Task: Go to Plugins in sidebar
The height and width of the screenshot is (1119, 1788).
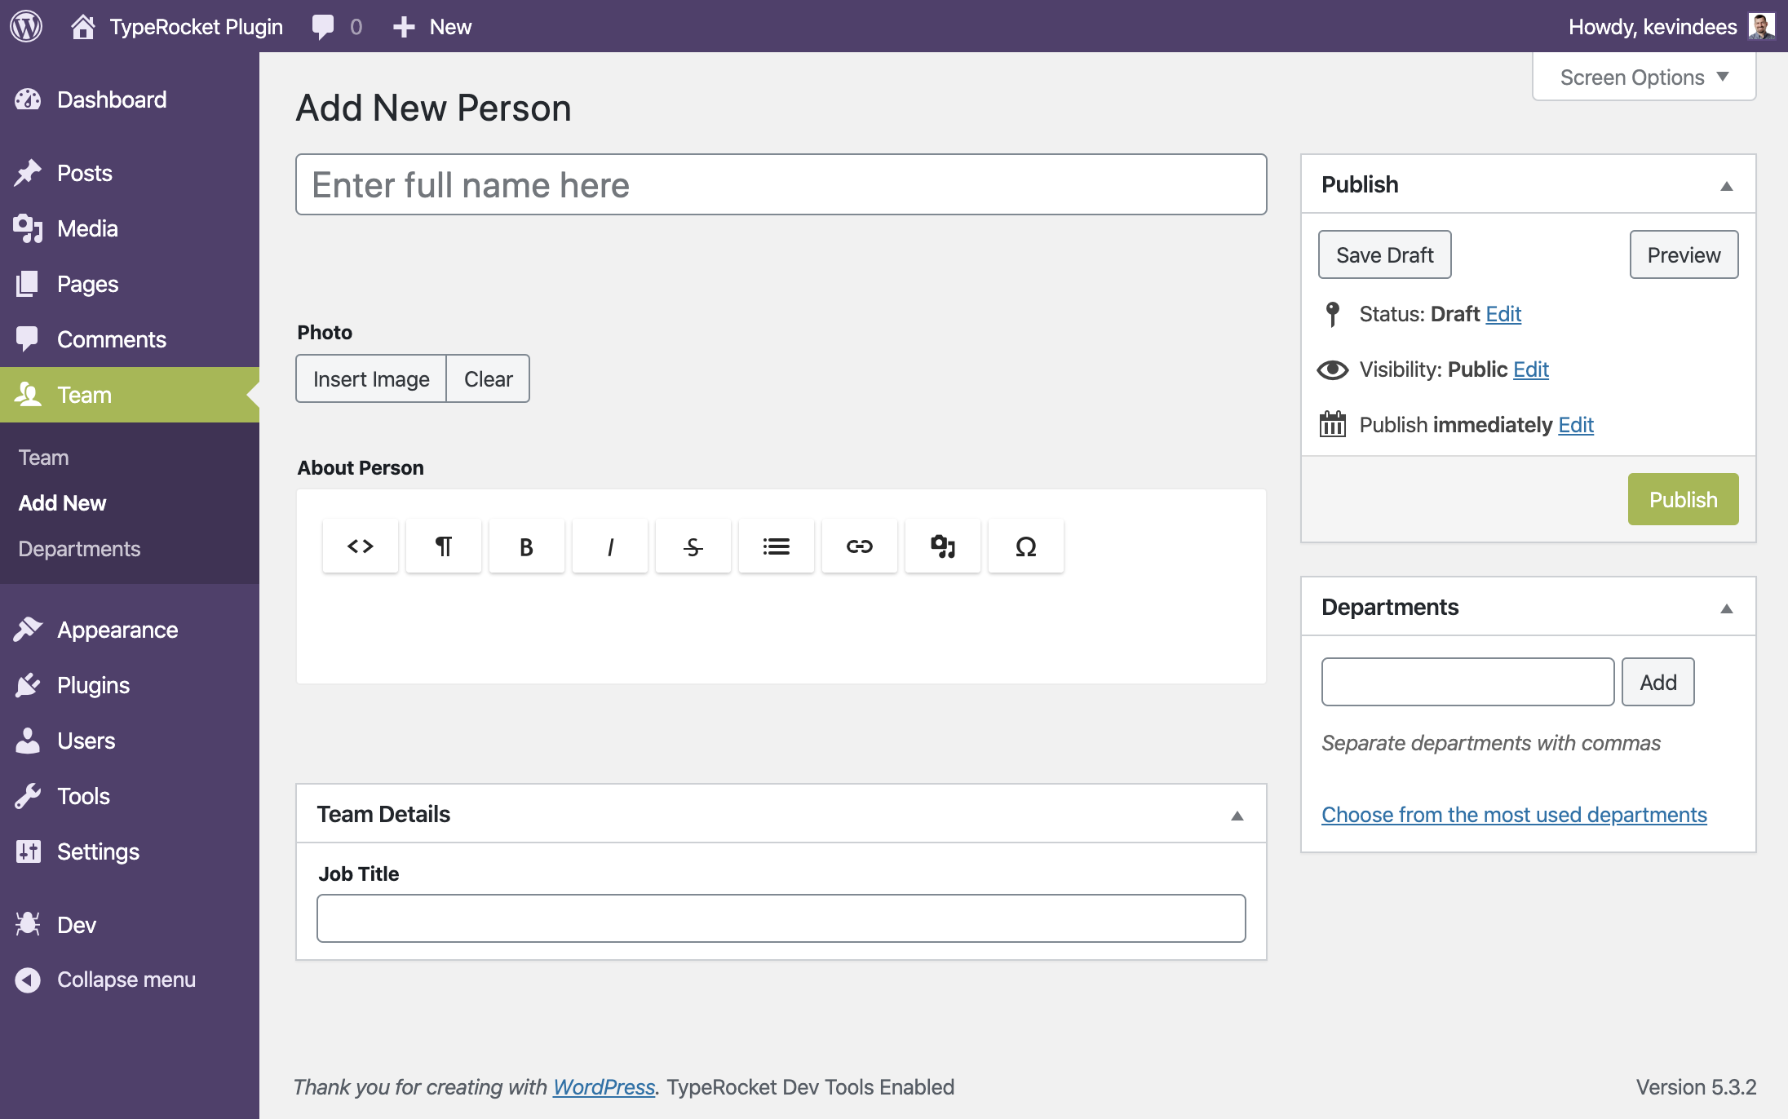Action: (93, 685)
